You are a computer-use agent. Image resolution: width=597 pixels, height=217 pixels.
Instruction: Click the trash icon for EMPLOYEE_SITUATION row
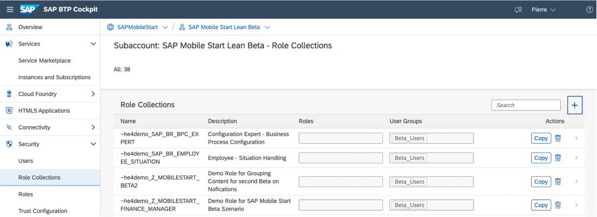pyautogui.click(x=558, y=158)
